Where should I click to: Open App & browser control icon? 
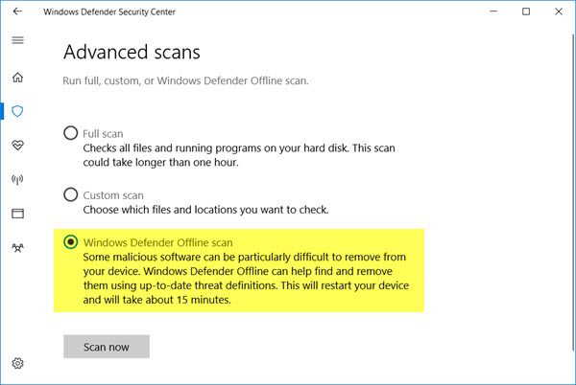tap(17, 213)
